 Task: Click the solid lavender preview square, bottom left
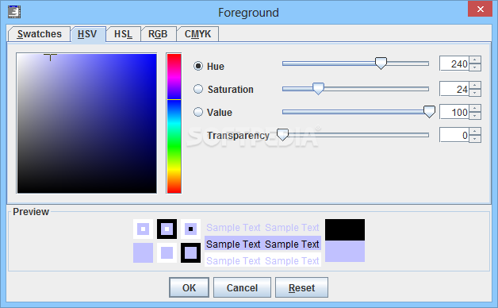143,252
